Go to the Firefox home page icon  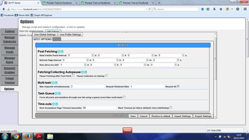point(221,9)
